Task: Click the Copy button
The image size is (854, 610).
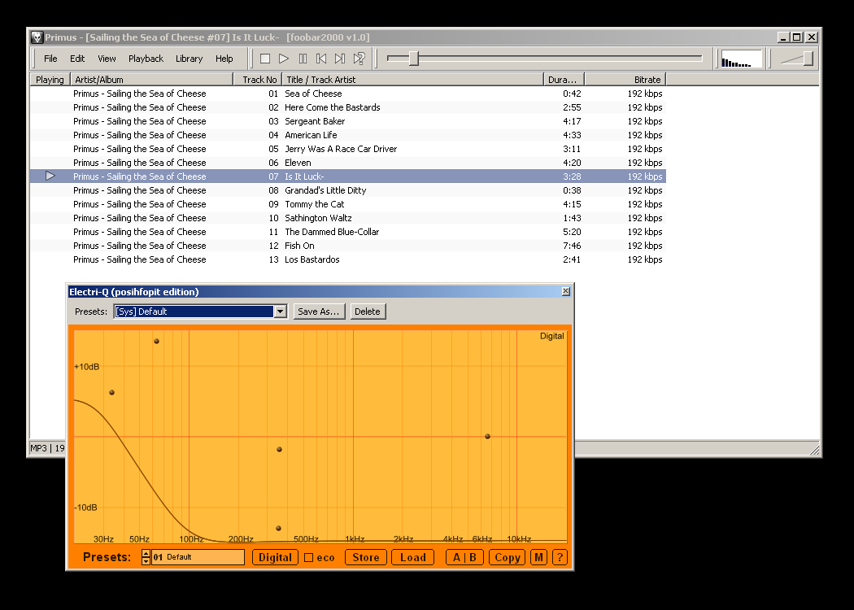Action: (507, 557)
